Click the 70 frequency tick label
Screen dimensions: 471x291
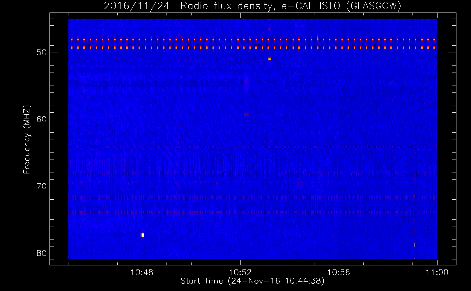coord(42,186)
